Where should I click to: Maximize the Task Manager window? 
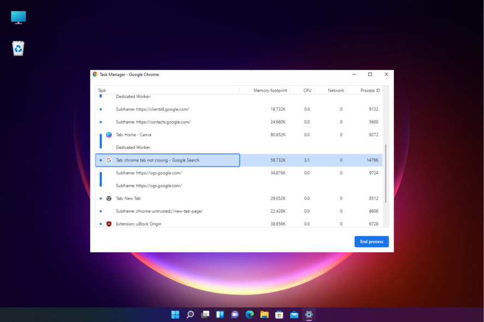[370, 74]
